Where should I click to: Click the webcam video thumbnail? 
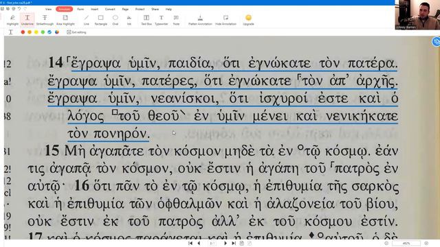pos(417,15)
